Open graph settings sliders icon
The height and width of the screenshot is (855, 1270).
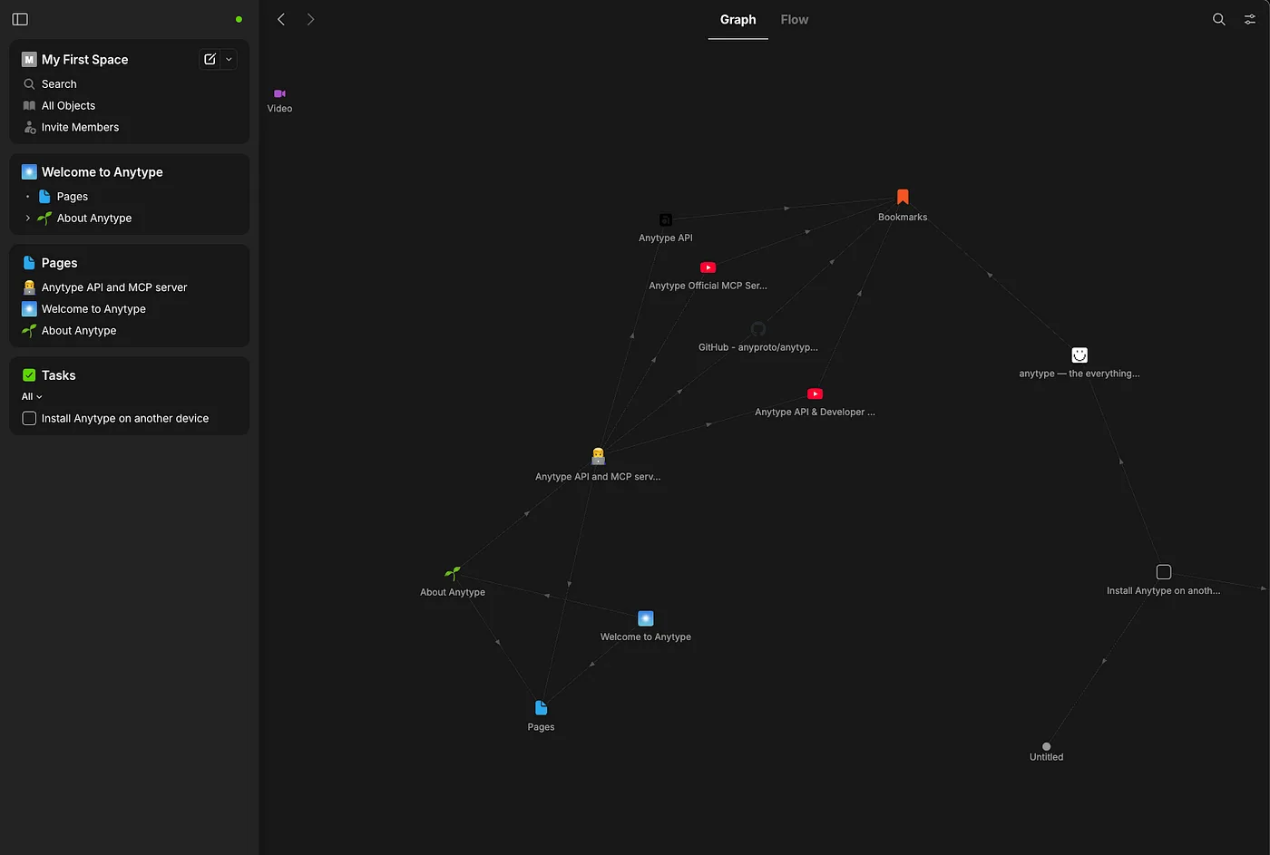click(1250, 19)
